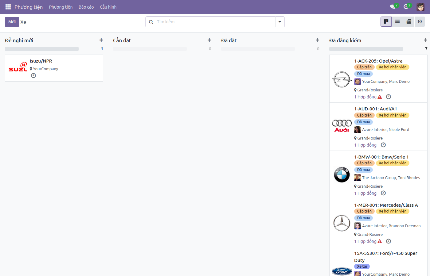This screenshot has height=276, width=430.
Task: Click the Mới button
Action: coord(12,22)
